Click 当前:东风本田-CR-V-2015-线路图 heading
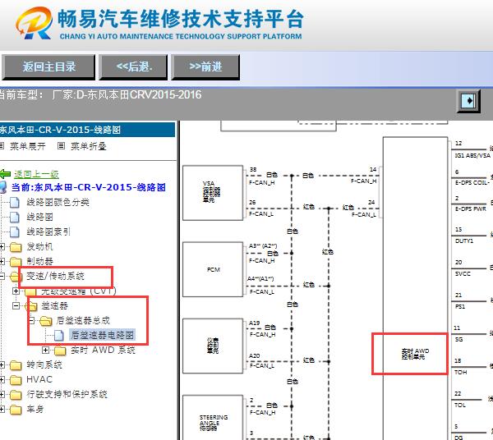Viewport: 493px width, 440px height. (89, 187)
